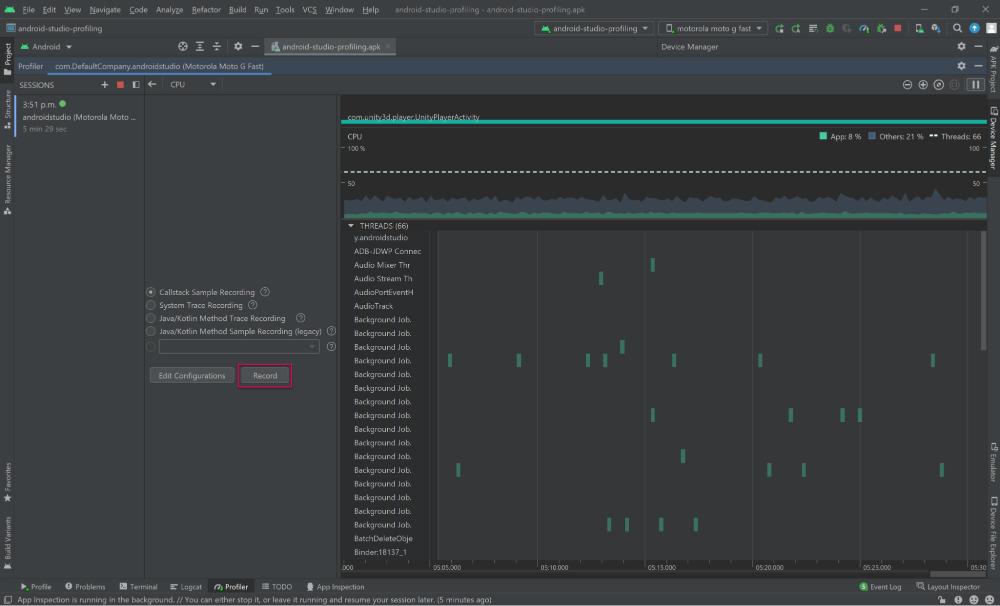
Task: Open the Refactor menu
Action: pyautogui.click(x=206, y=10)
